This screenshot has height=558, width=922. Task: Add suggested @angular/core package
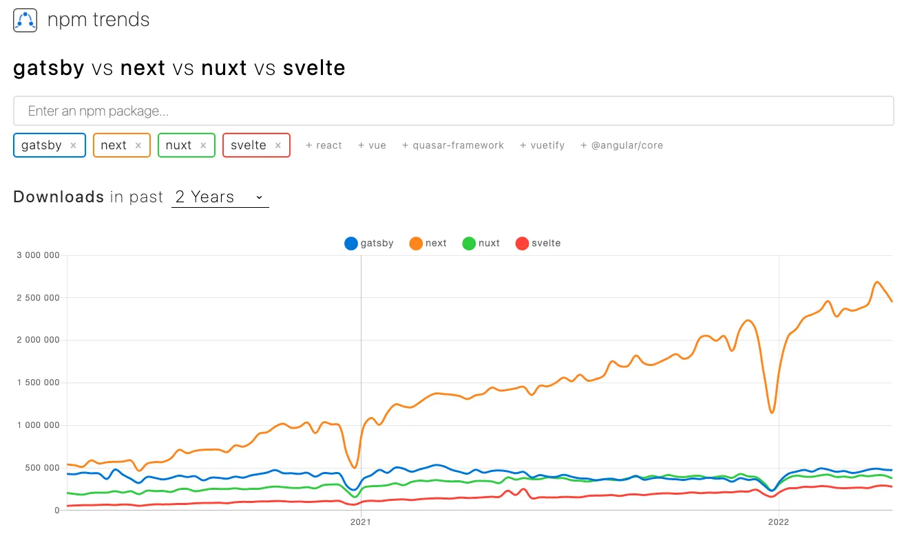pos(622,146)
